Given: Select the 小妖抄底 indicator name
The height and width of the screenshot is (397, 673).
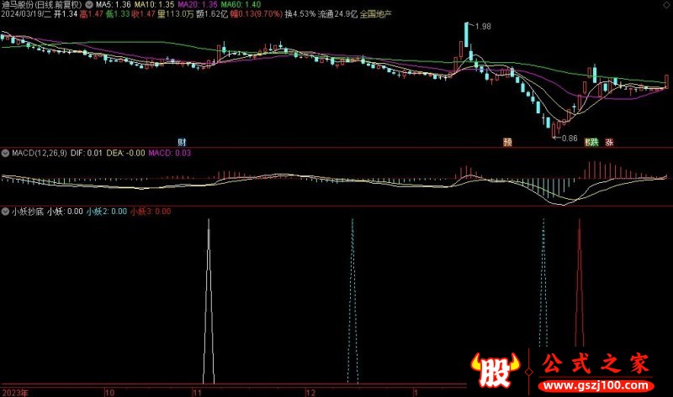Looking at the screenshot, I should coord(26,212).
